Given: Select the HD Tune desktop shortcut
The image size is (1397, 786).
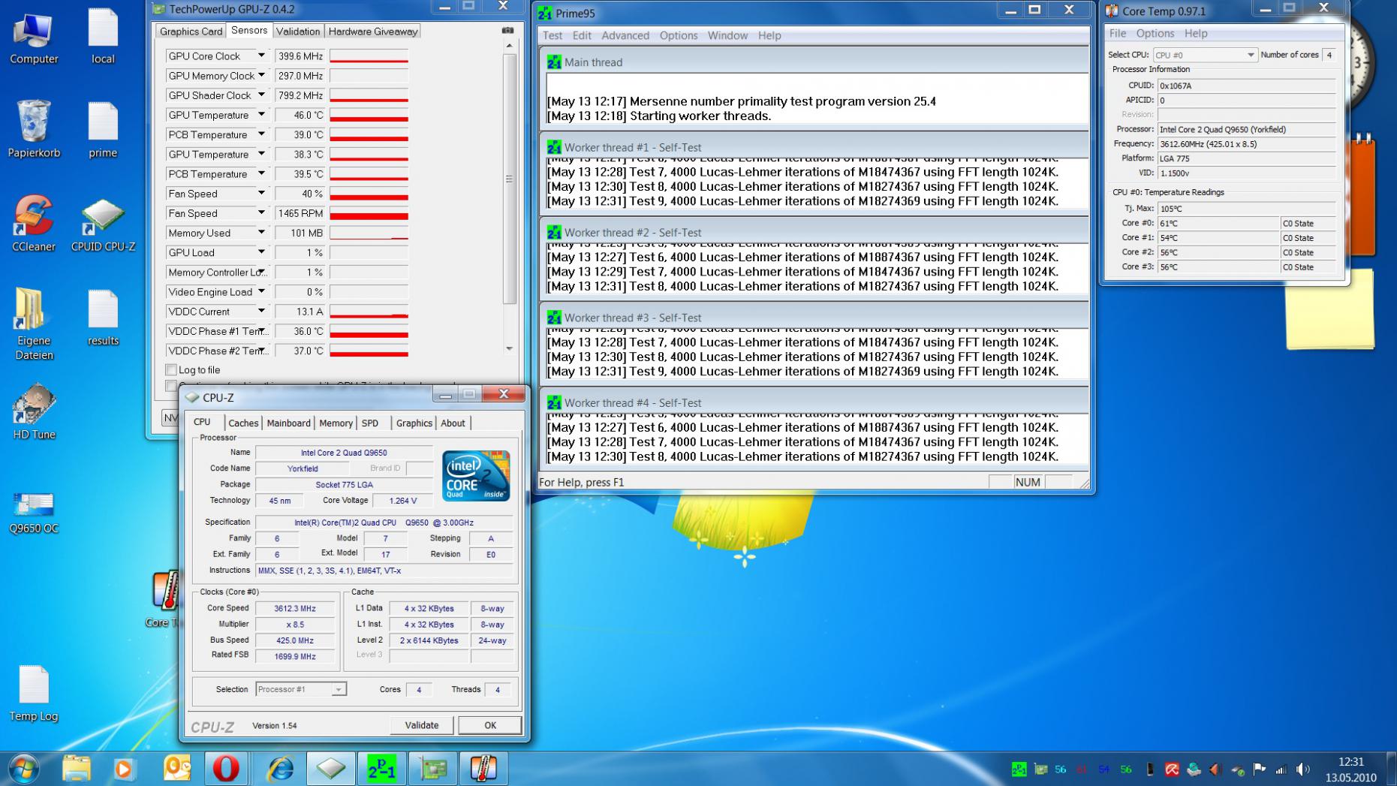Looking at the screenshot, I should coord(34,411).
